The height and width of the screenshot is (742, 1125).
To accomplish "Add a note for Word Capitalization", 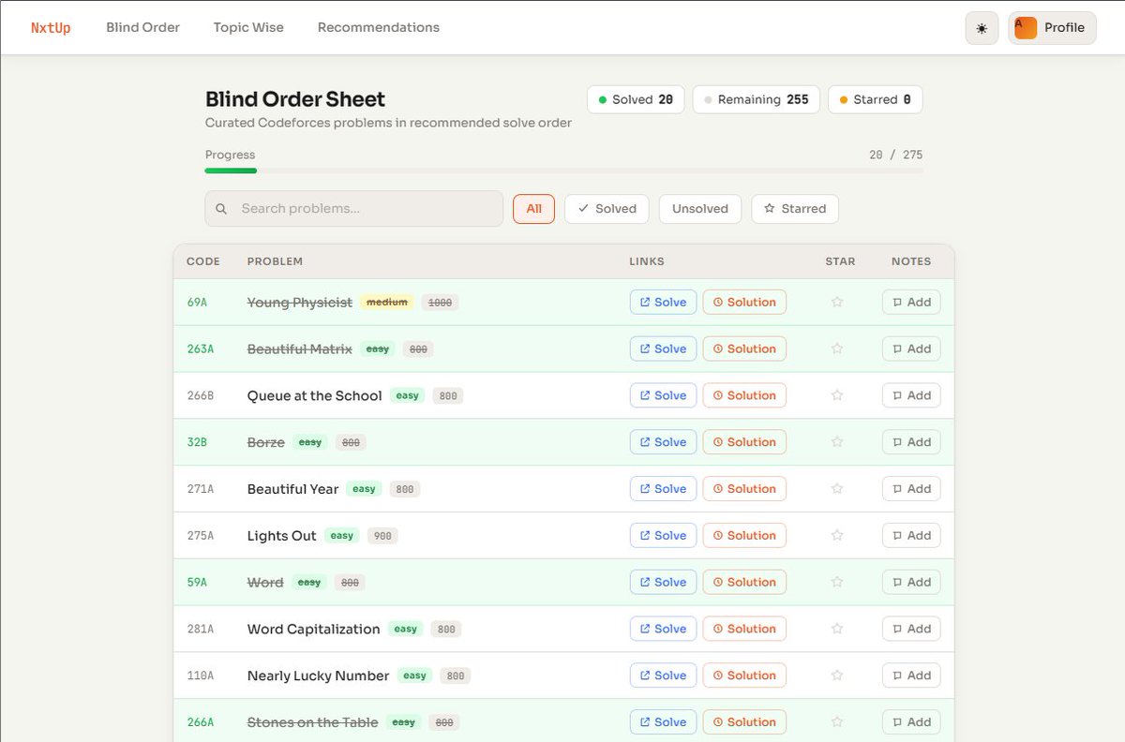I will click(911, 629).
